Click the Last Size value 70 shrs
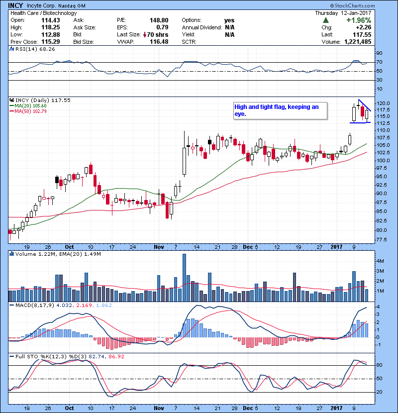Viewport: 398px width, 413px height. point(158,34)
